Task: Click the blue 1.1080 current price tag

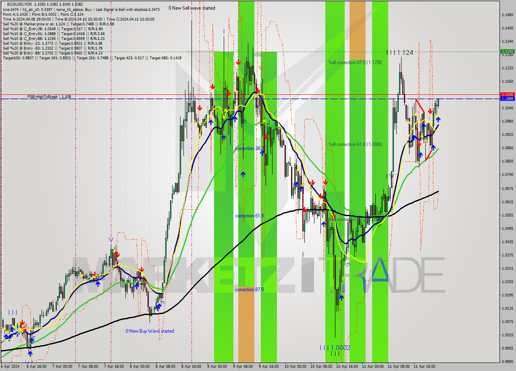Action: coord(507,98)
